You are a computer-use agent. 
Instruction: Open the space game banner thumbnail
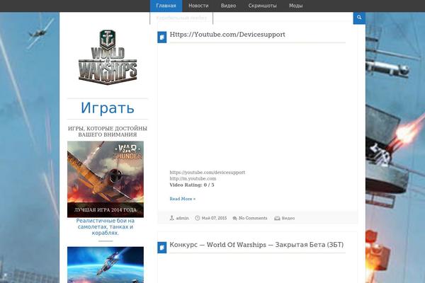[106, 265]
